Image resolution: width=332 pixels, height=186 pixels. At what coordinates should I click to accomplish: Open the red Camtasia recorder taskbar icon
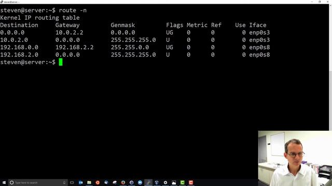click(191, 182)
